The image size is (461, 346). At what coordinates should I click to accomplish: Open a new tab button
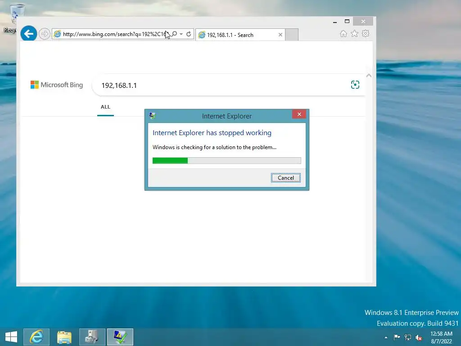pos(292,35)
